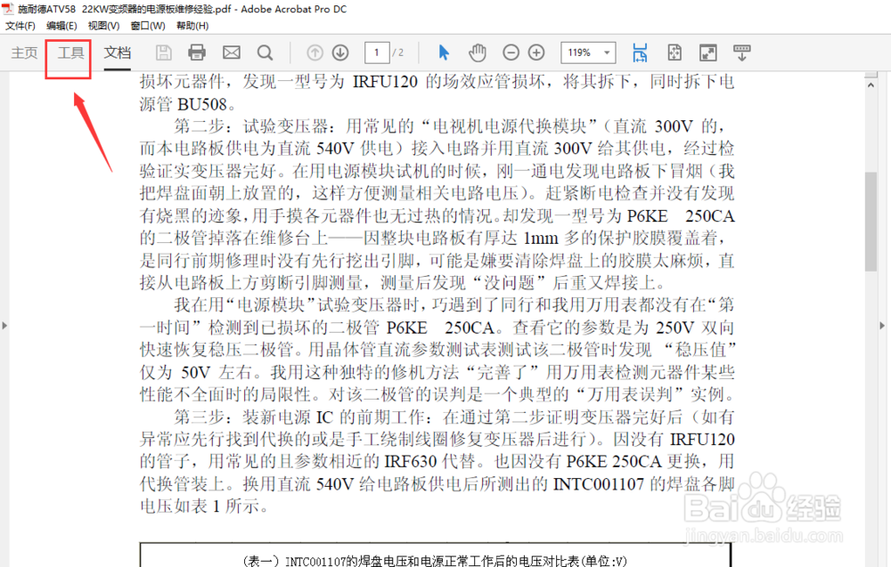This screenshot has height=567, width=891.
Task: Activate the Selection arrow tool
Action: coord(443,53)
